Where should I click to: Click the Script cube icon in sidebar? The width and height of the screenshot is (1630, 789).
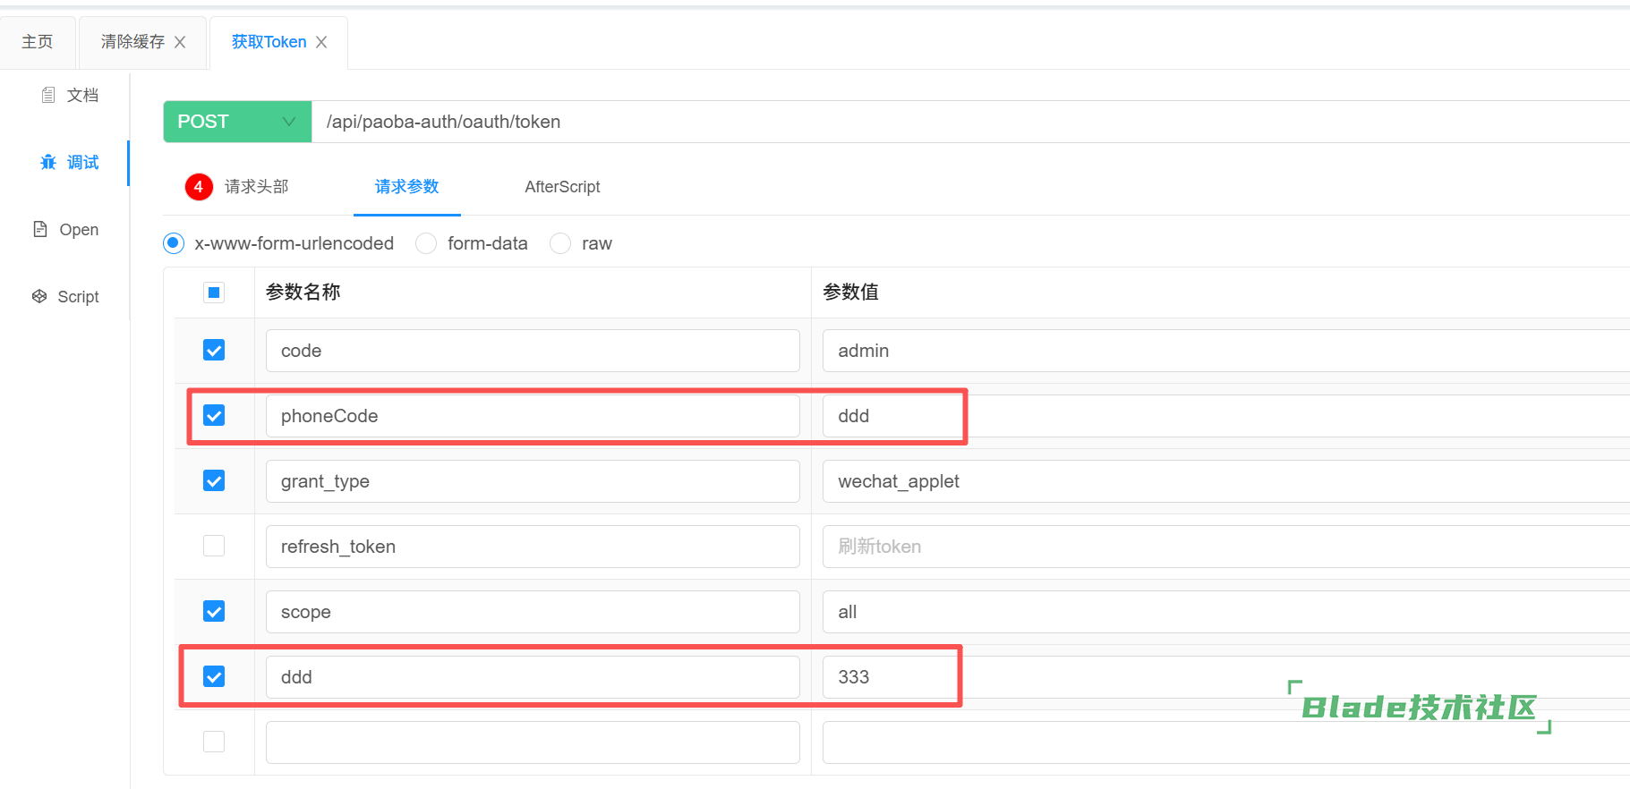coord(39,296)
